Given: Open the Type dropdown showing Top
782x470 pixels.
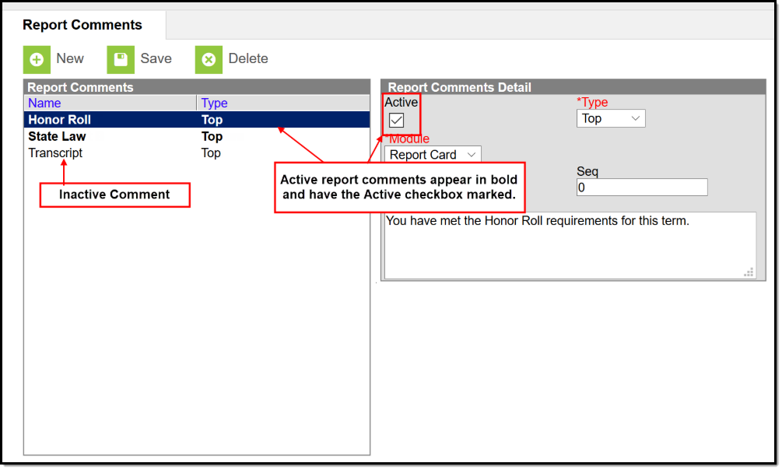Looking at the screenshot, I should click(x=611, y=118).
